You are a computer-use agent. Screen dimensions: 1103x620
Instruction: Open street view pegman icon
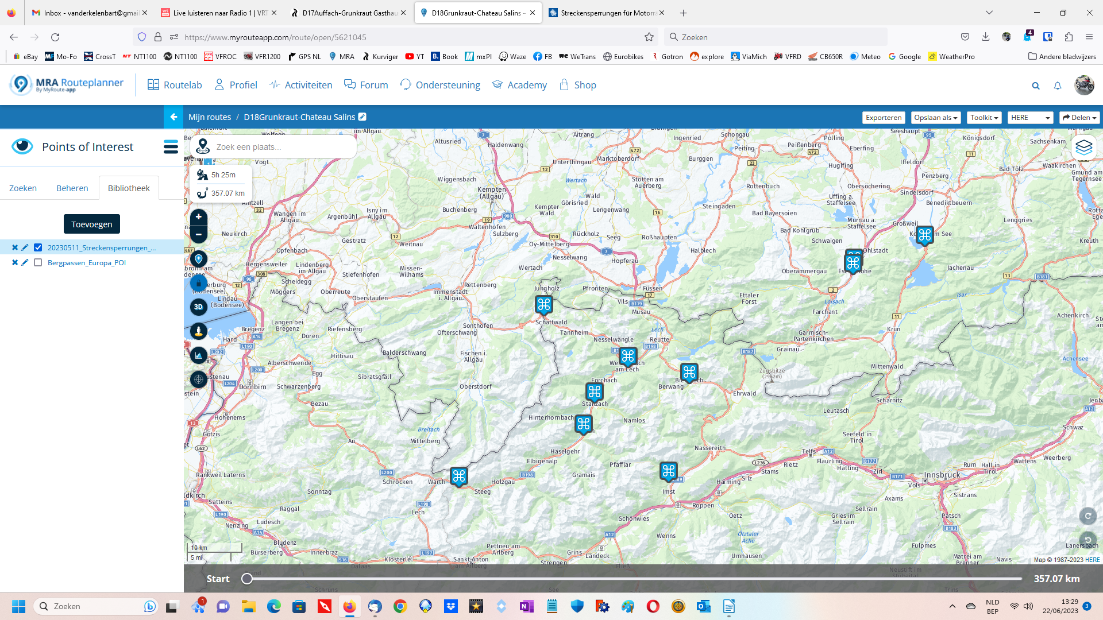coord(199,331)
